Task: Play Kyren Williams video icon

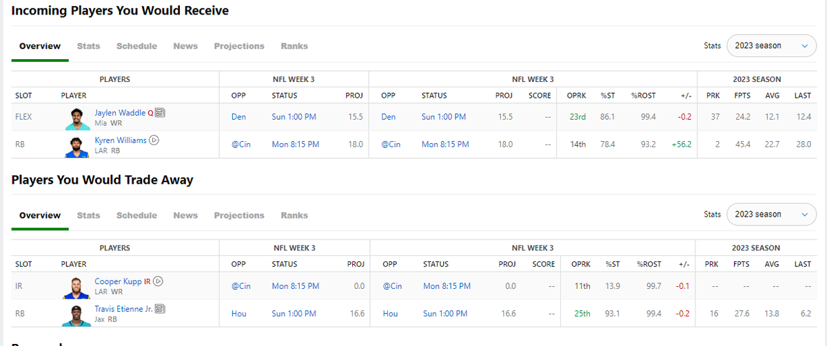Action: 154,140
